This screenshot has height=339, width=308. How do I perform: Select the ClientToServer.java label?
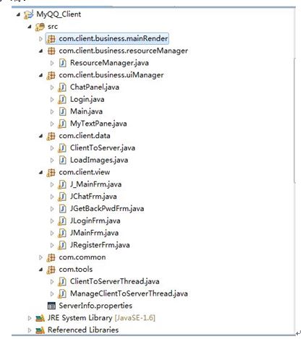(103, 148)
